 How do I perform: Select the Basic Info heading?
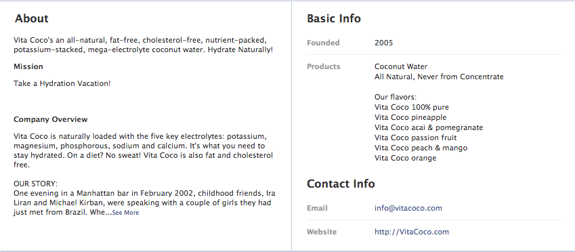coord(334,18)
